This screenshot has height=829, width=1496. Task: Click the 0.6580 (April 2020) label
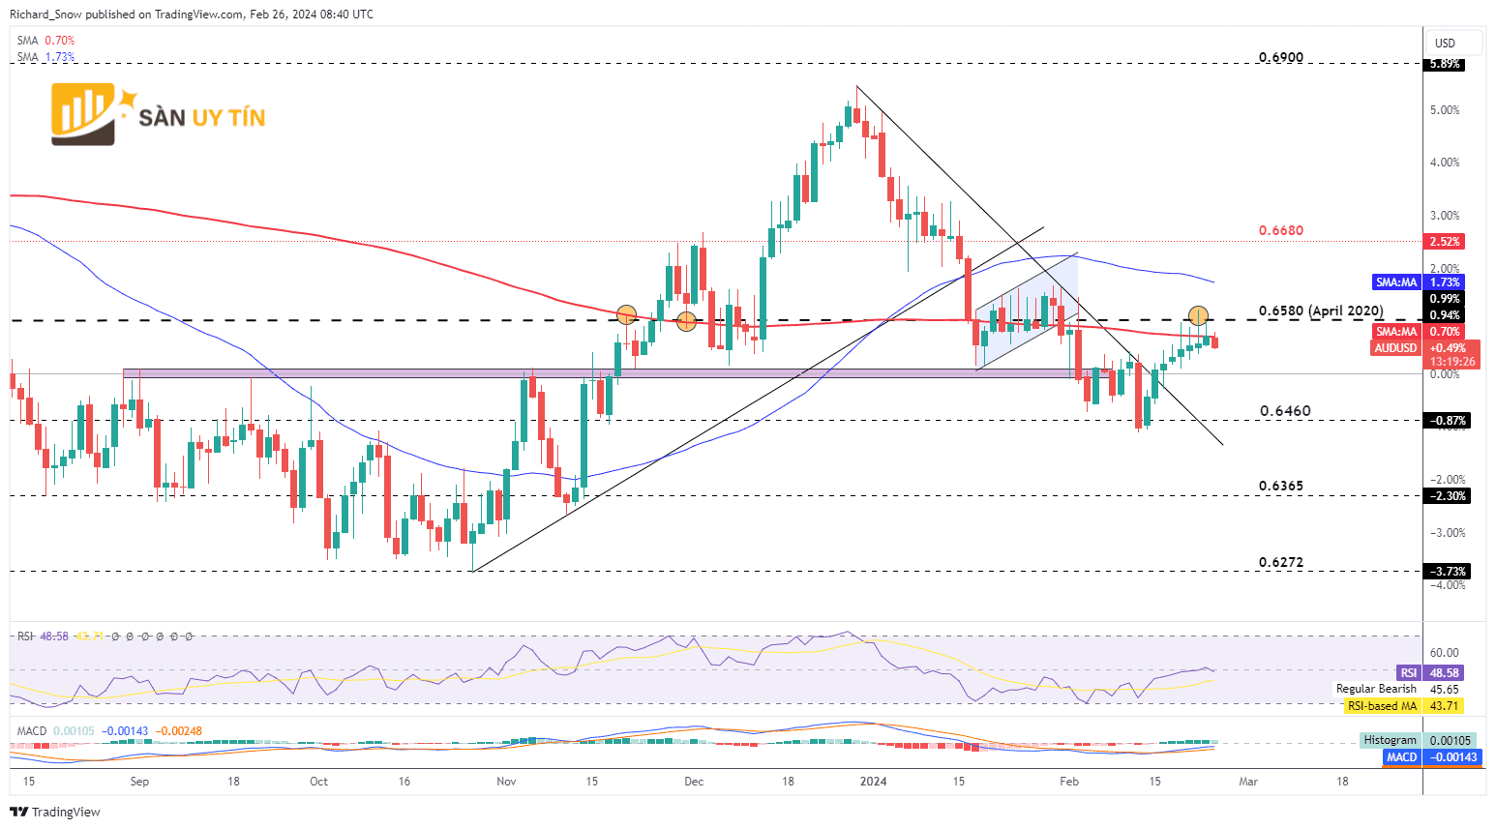pos(1321,311)
